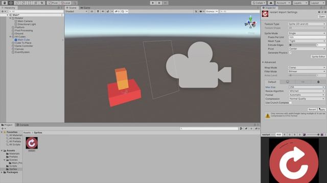Viewport: 327px width, 183px height.
Task: Open the Shaded draw mode dropdown
Action: 76,11
